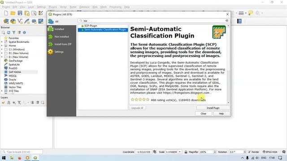
Task: Clear the plugin search text
Action: 227,21
